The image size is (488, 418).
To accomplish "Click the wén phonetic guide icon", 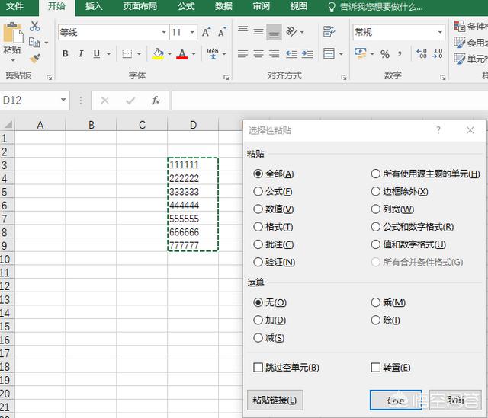I will point(213,54).
